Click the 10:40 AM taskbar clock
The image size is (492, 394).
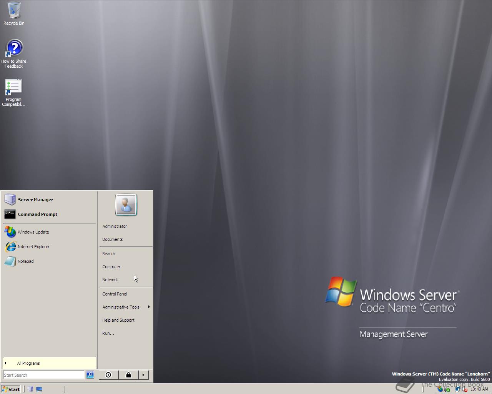(x=479, y=389)
